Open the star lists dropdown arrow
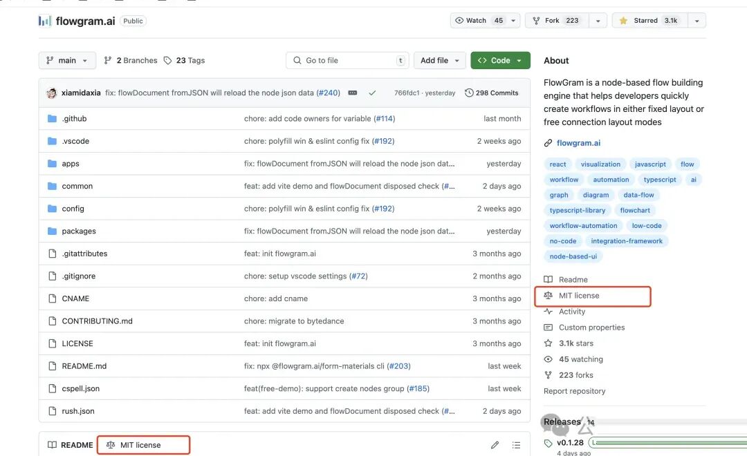Image resolution: width=747 pixels, height=456 pixels. click(697, 21)
